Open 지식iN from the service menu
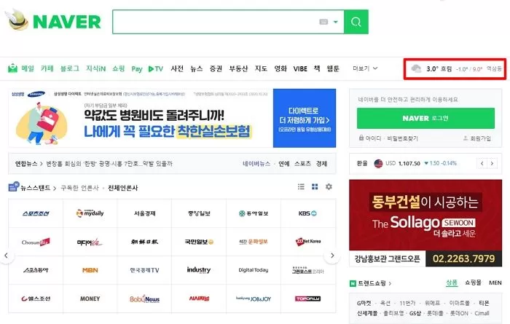510x324 pixels. pos(95,68)
